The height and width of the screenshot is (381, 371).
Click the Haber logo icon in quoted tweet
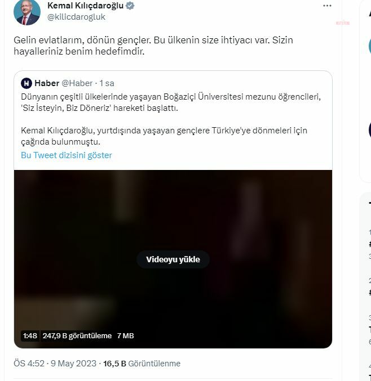pyautogui.click(x=26, y=83)
